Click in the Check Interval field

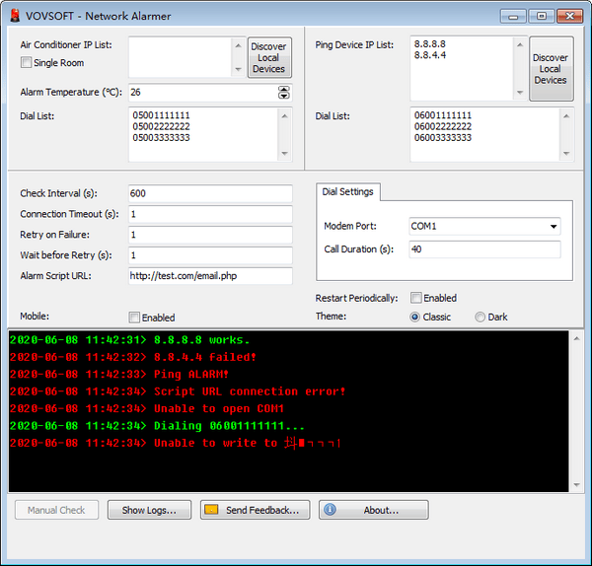click(210, 193)
